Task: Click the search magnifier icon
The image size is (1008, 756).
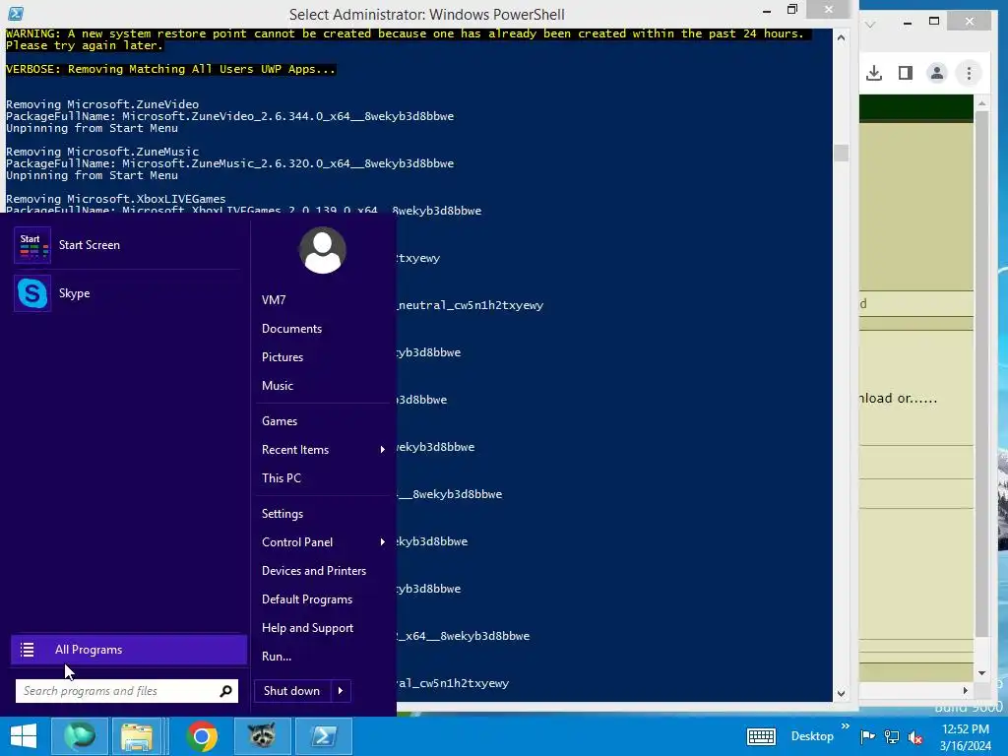Action: tap(225, 691)
